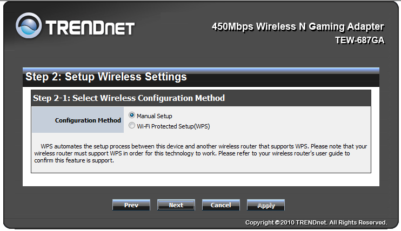The image size is (401, 231).
Task: Click the TRENDnet wordmark text
Action: point(90,28)
